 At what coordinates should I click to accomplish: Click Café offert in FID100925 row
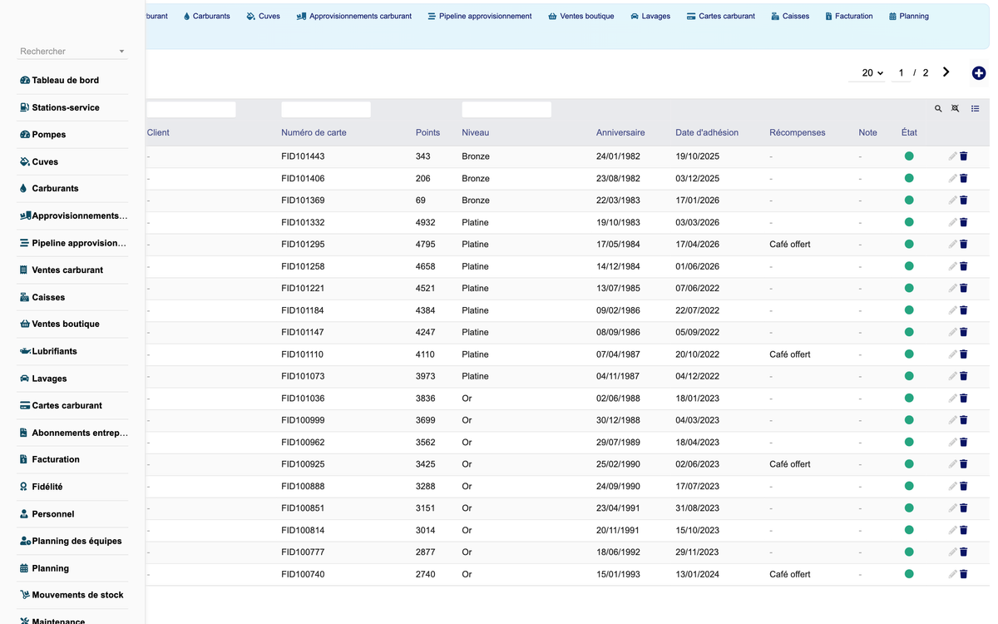tap(790, 464)
